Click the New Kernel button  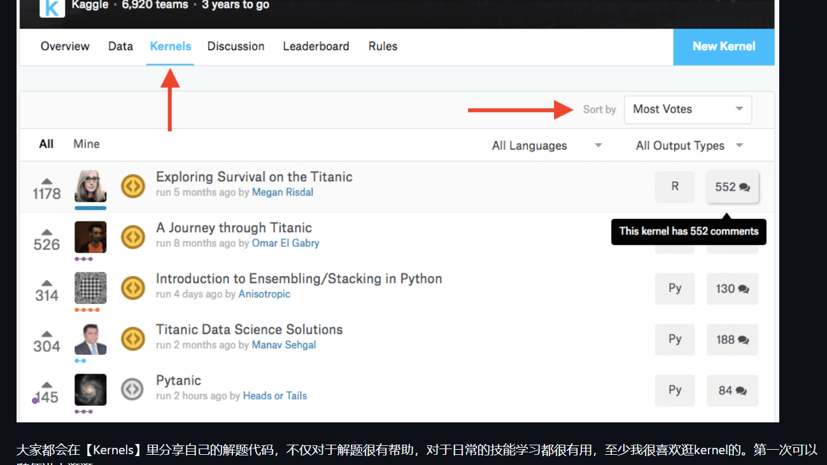click(724, 46)
